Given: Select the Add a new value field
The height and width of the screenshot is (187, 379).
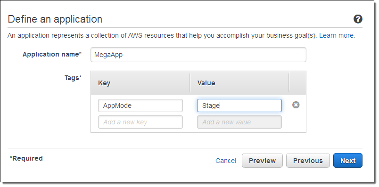Looking at the screenshot, I should click(239, 122).
